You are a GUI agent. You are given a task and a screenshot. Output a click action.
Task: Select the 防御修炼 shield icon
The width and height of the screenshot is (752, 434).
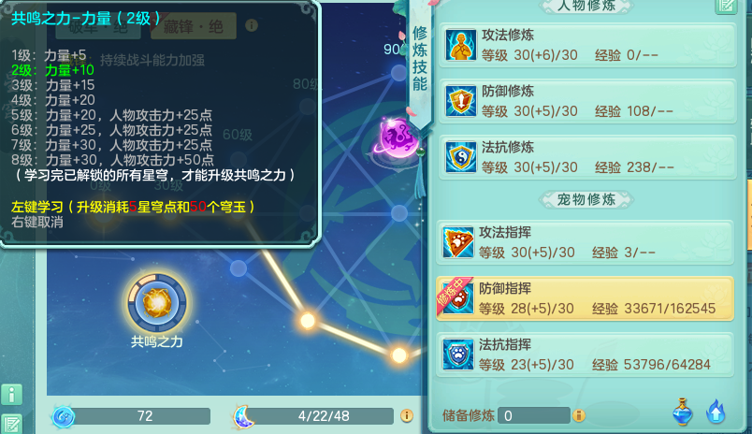[x=460, y=101]
